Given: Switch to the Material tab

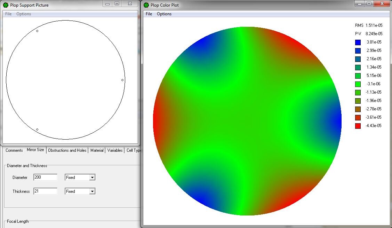Looking at the screenshot, I should [x=97, y=150].
